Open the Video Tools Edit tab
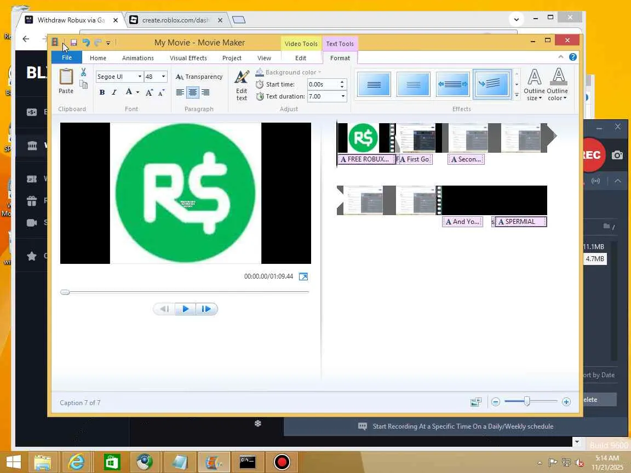 point(301,58)
